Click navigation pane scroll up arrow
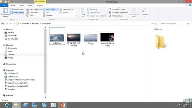The height and width of the screenshot is (108, 192). tap(45, 28)
